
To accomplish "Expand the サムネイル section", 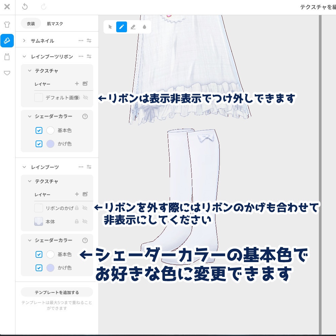I will [x=24, y=40].
